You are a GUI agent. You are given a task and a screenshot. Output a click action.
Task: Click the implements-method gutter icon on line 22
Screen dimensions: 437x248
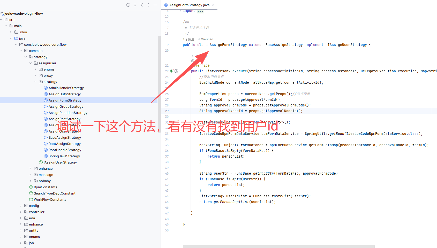pos(172,71)
